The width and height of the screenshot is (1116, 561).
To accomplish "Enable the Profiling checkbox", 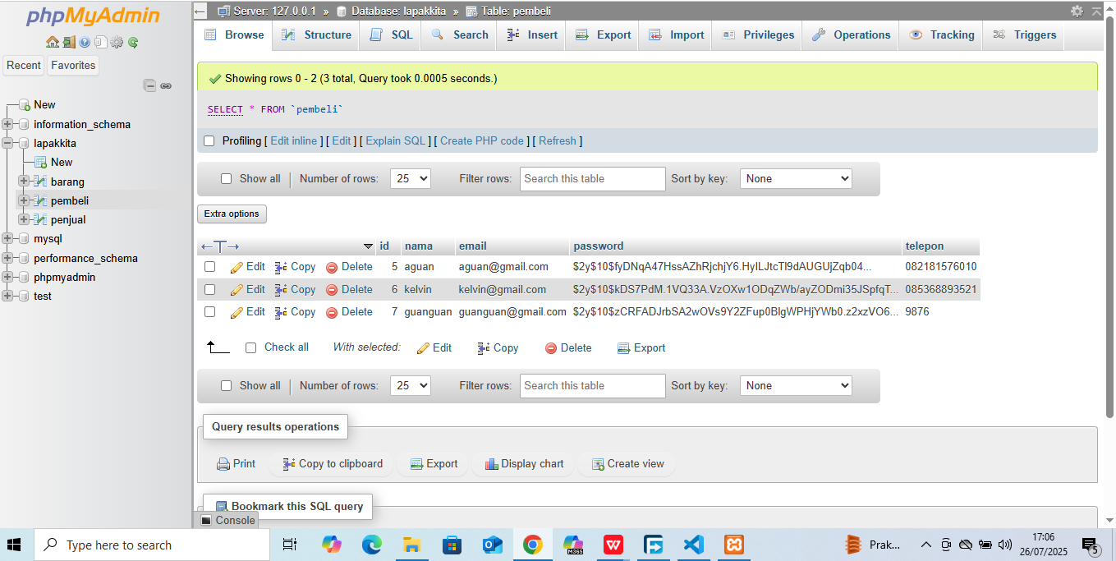I will click(x=209, y=140).
